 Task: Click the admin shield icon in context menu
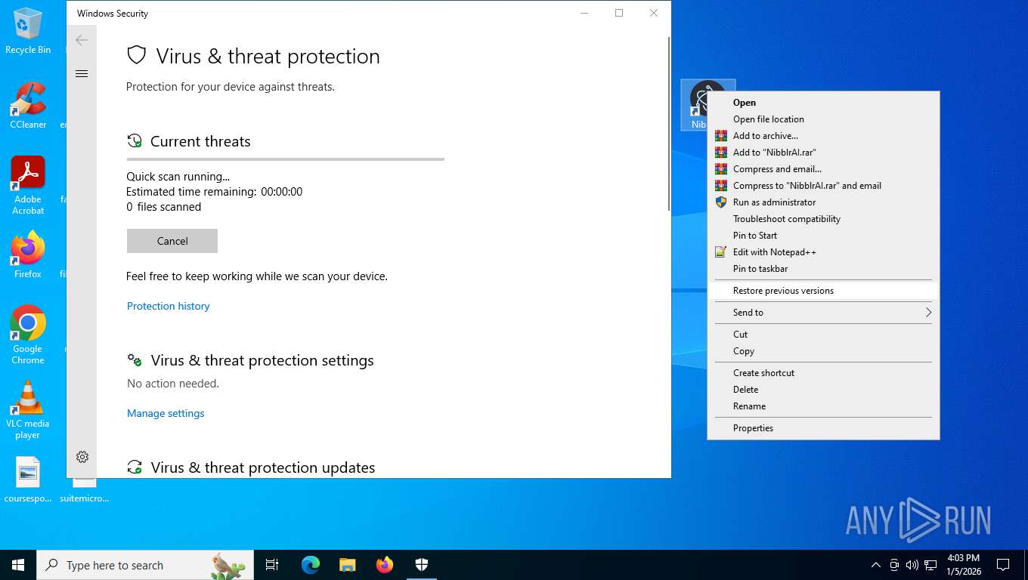coord(721,202)
